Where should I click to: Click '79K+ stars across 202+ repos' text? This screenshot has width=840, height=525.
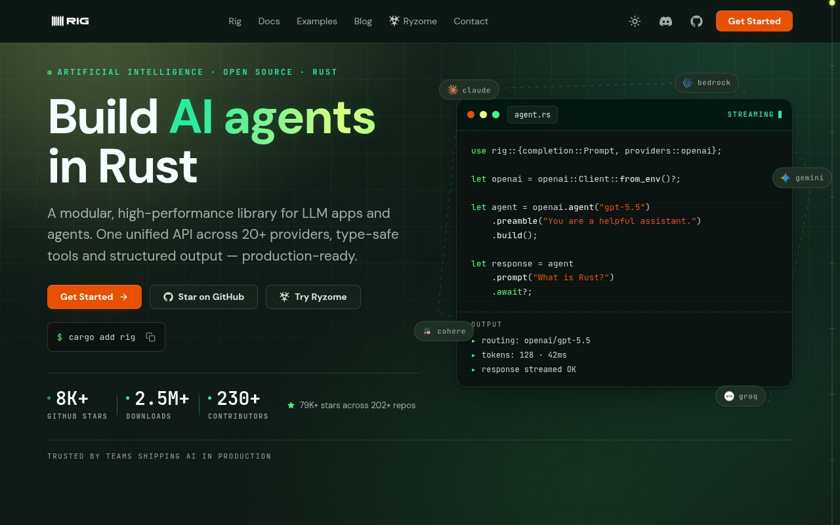[x=358, y=406]
